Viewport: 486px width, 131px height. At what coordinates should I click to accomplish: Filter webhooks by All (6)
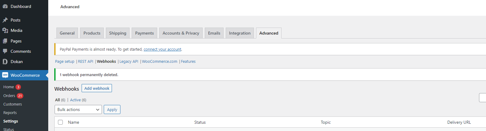click(x=60, y=100)
